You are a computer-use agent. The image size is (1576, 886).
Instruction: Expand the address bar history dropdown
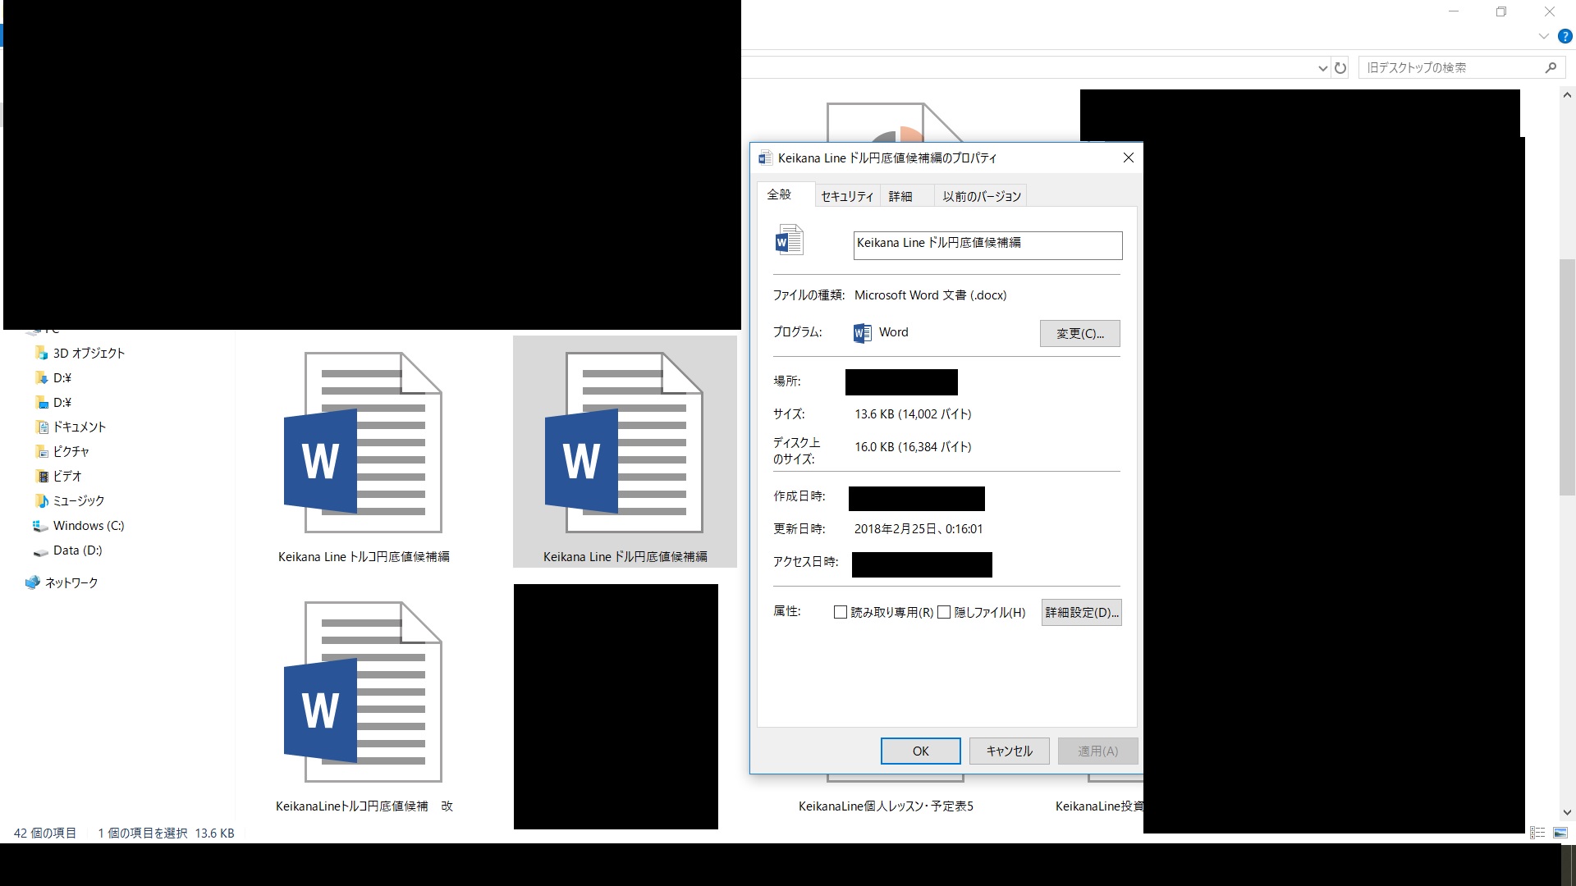click(x=1322, y=68)
